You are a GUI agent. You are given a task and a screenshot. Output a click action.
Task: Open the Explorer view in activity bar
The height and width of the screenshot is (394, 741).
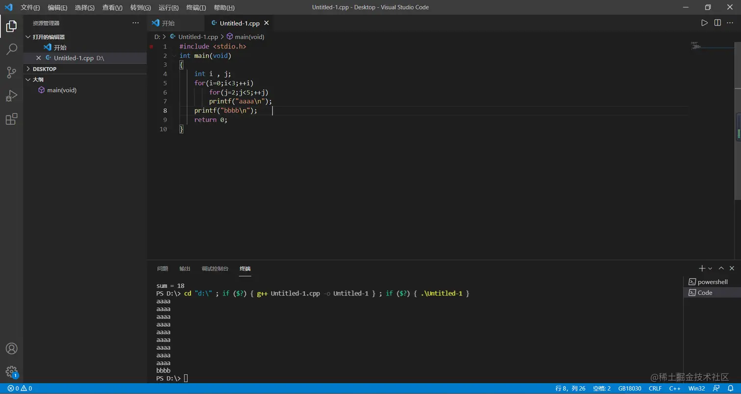pos(11,26)
